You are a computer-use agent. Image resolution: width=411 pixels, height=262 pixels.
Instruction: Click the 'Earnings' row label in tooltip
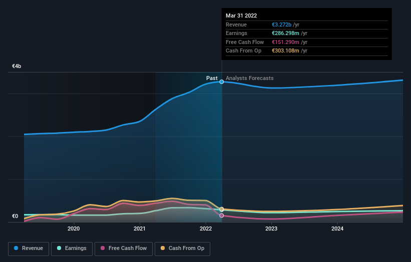(236, 33)
